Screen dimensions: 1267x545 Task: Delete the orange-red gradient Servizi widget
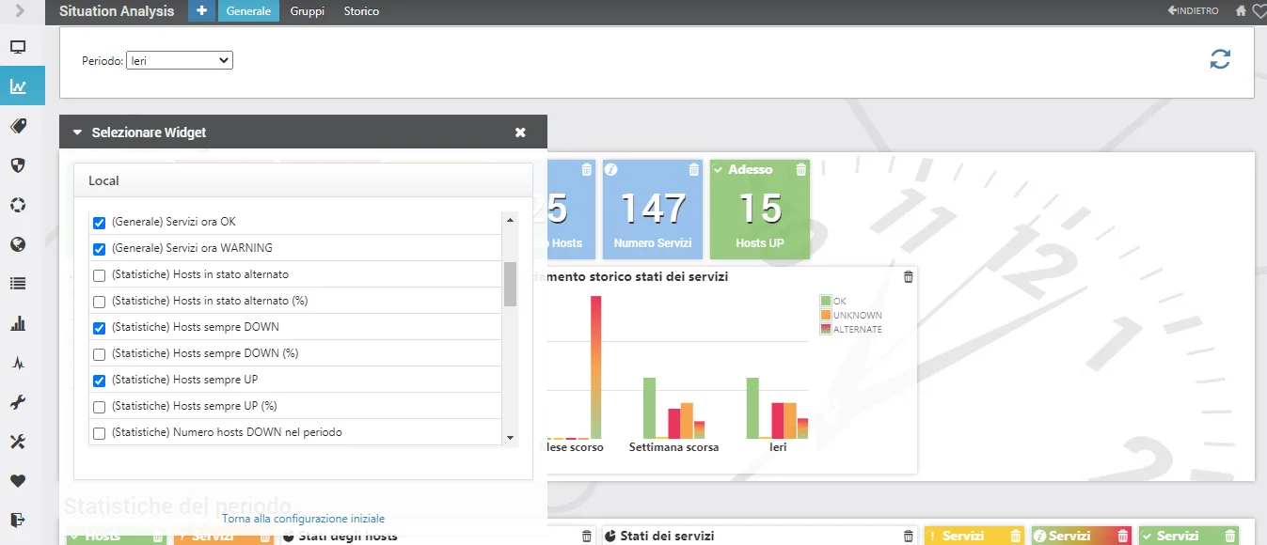pos(1123,536)
